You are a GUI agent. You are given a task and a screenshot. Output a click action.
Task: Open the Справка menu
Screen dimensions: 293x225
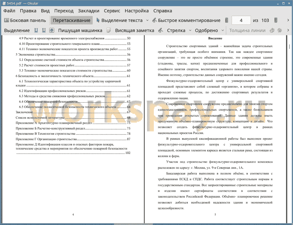(163, 11)
